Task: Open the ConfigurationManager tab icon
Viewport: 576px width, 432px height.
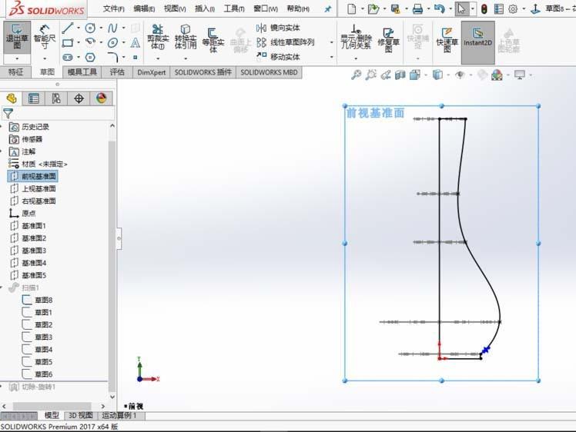Action: click(x=56, y=98)
